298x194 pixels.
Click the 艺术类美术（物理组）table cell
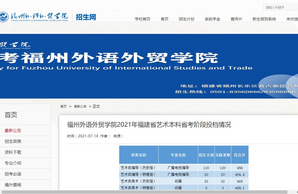coord(139,188)
